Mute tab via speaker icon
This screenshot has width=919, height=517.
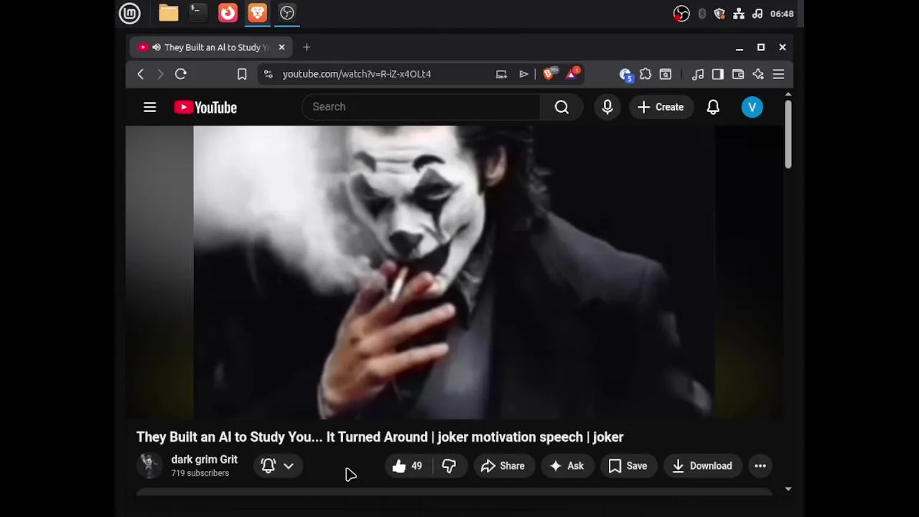156,47
